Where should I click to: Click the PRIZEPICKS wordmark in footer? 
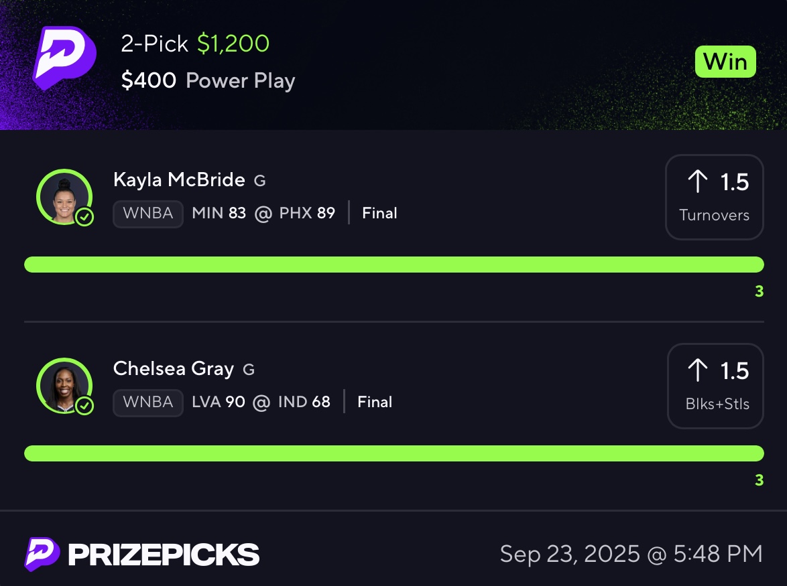point(164,555)
